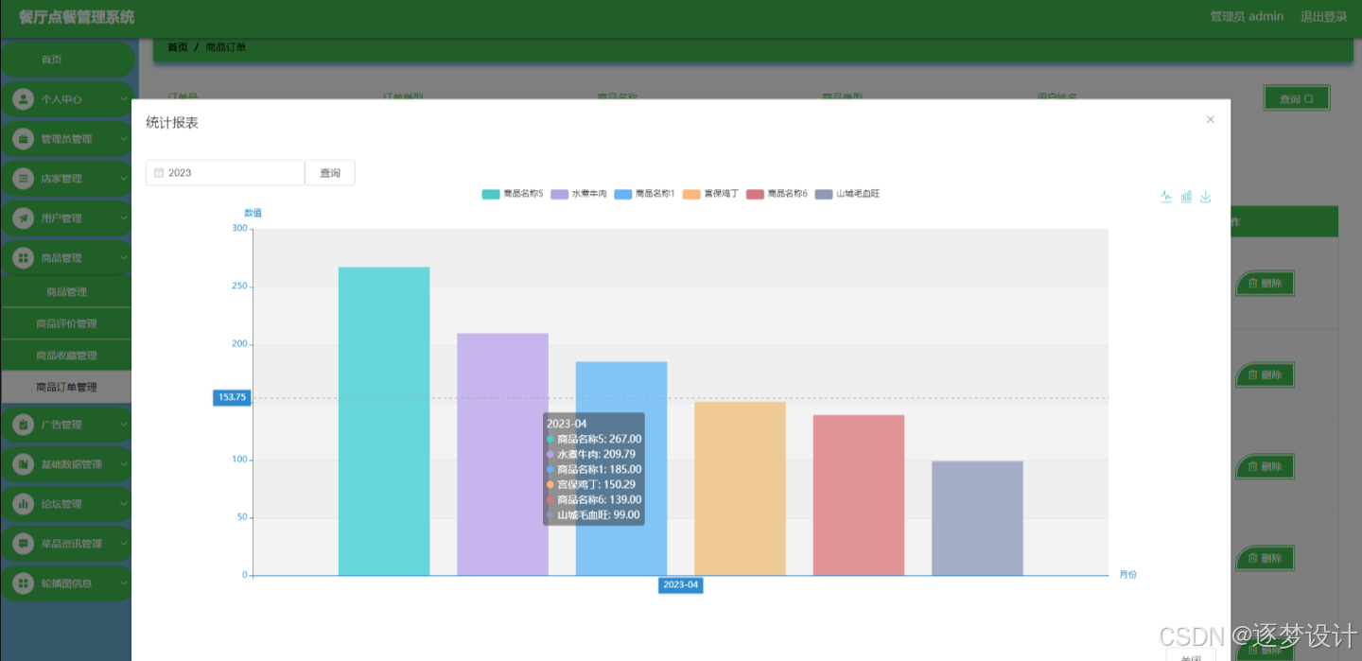
Task: Click the 统计报表 dialog title
Action: 172,123
